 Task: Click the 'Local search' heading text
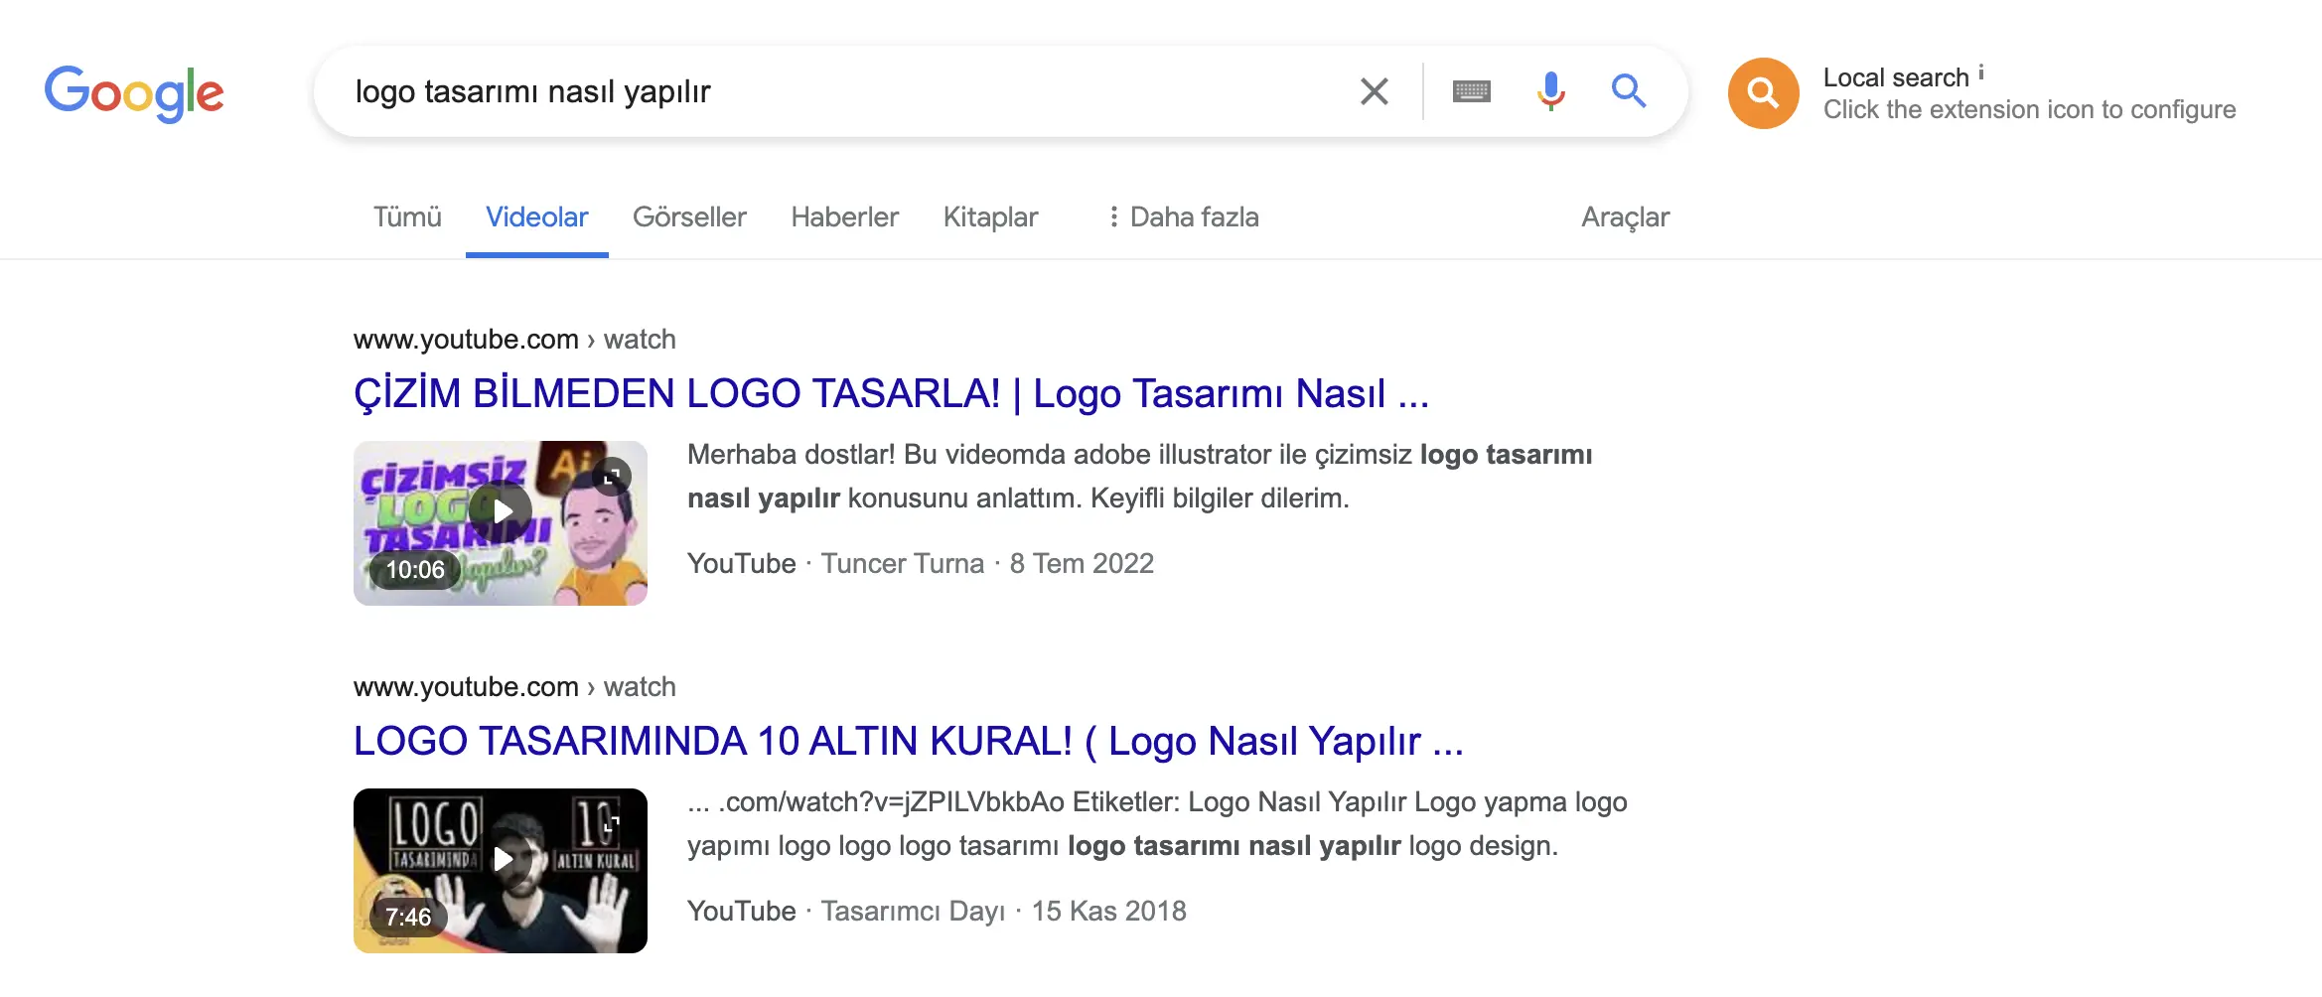tap(1895, 77)
